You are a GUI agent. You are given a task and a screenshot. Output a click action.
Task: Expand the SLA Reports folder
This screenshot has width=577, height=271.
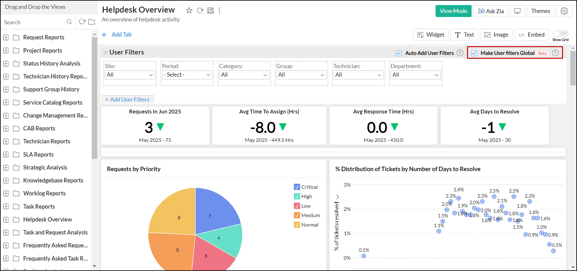pos(6,154)
